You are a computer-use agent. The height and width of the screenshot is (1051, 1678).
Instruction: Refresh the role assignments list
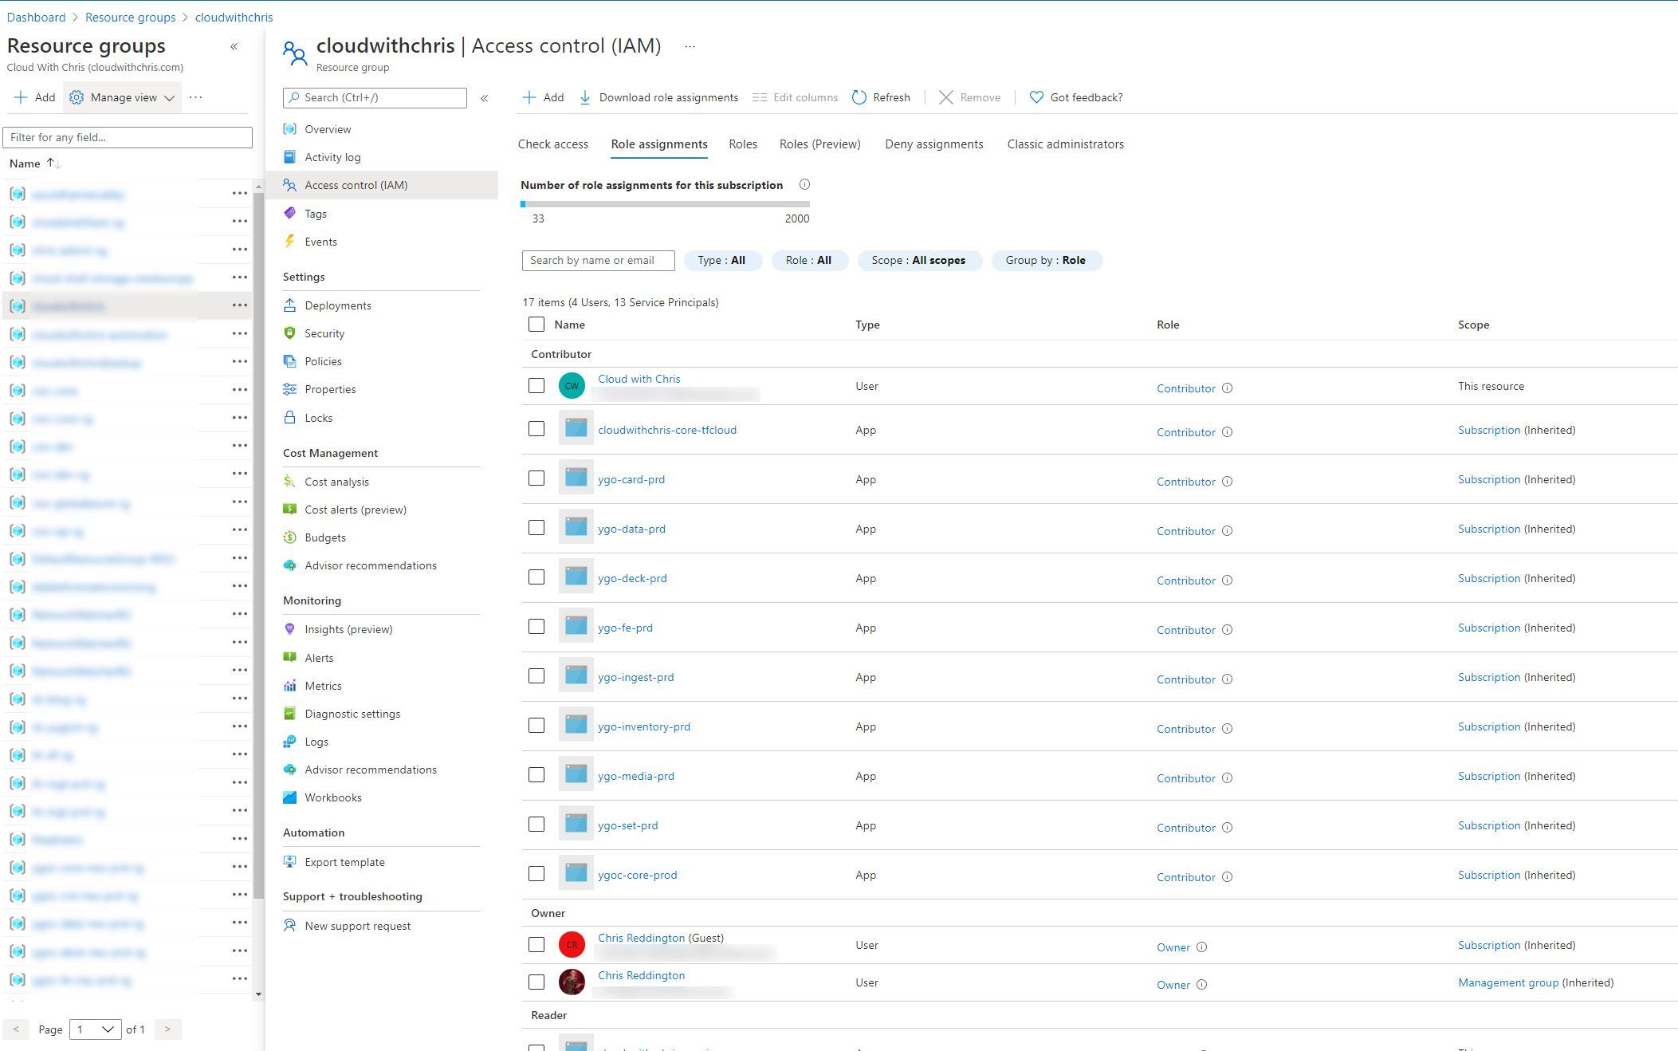tap(880, 96)
